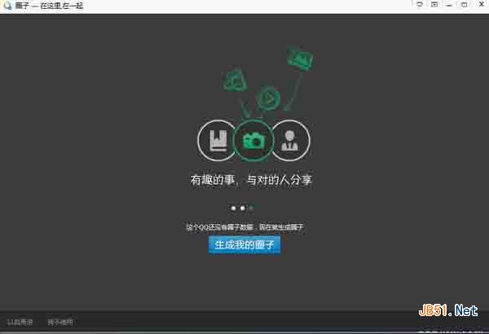Click the floating green music note icon
Screen dimensions: 489x334
tap(235, 80)
